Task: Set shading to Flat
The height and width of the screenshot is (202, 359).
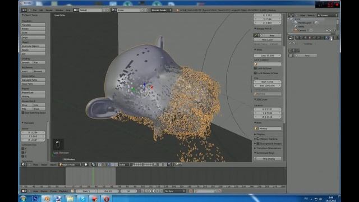Action: tap(39, 62)
